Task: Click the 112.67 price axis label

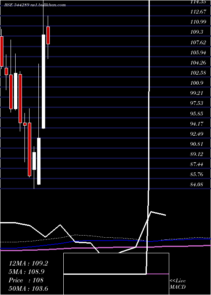Action: pos(198,12)
